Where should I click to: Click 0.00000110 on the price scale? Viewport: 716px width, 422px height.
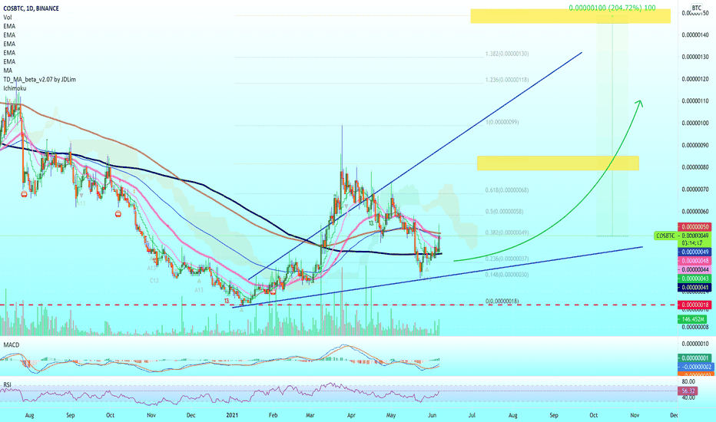pos(695,101)
